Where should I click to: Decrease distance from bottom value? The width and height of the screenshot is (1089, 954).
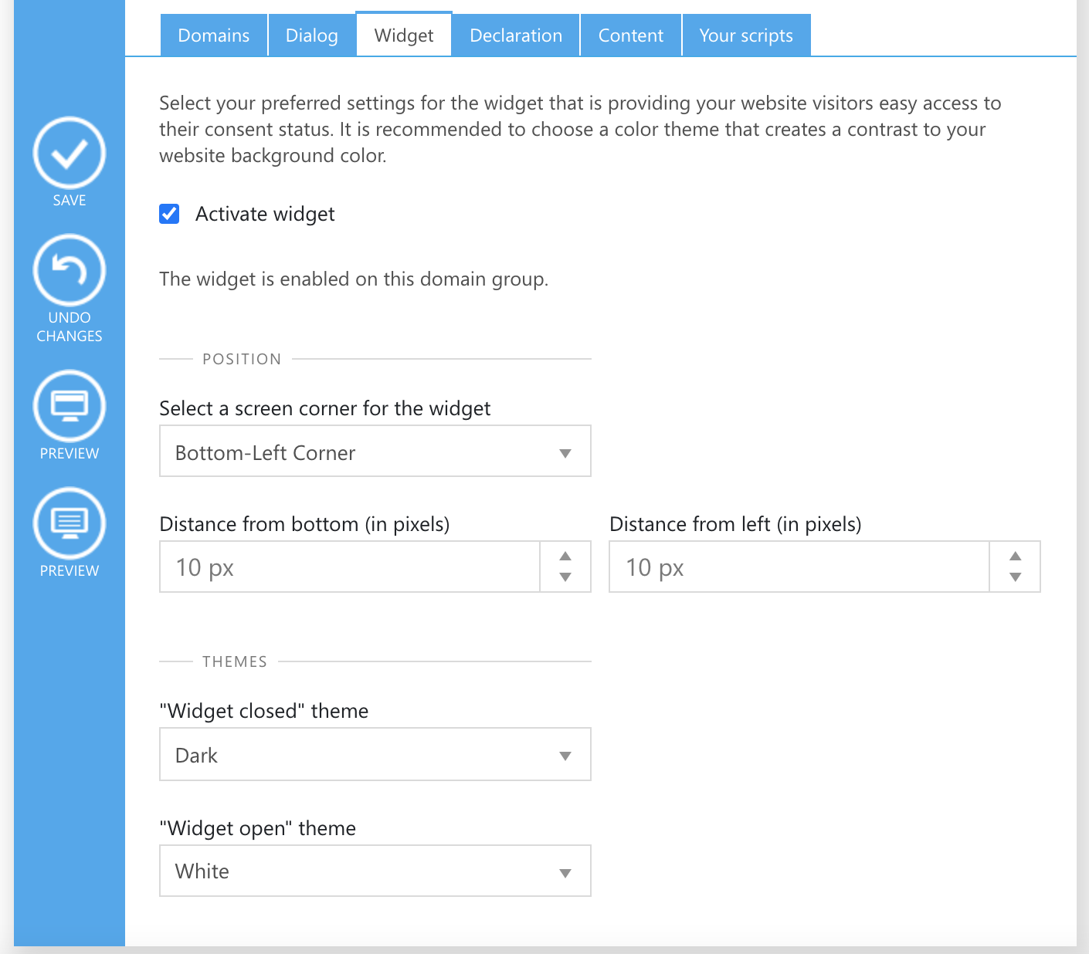(565, 577)
